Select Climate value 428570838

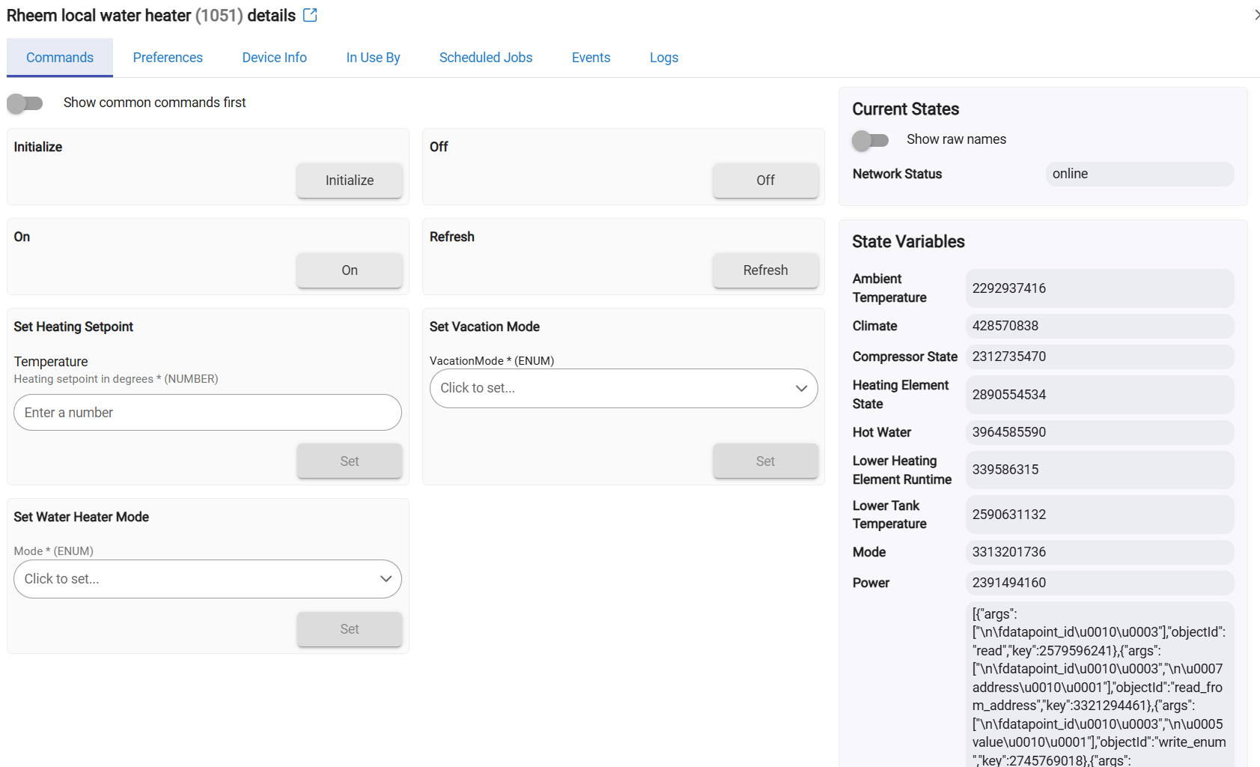coord(1100,326)
